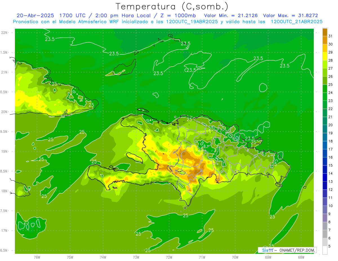This screenshot has height=261, width=338.
Task: Click the colorbar label "13"
Action: tap(331, 182)
